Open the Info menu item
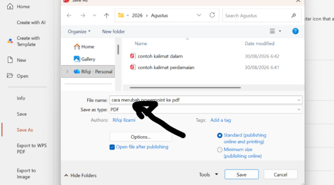The image size is (334, 185). tap(21, 98)
